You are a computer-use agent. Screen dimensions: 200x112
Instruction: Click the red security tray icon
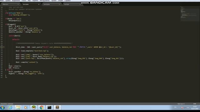(182, 108)
